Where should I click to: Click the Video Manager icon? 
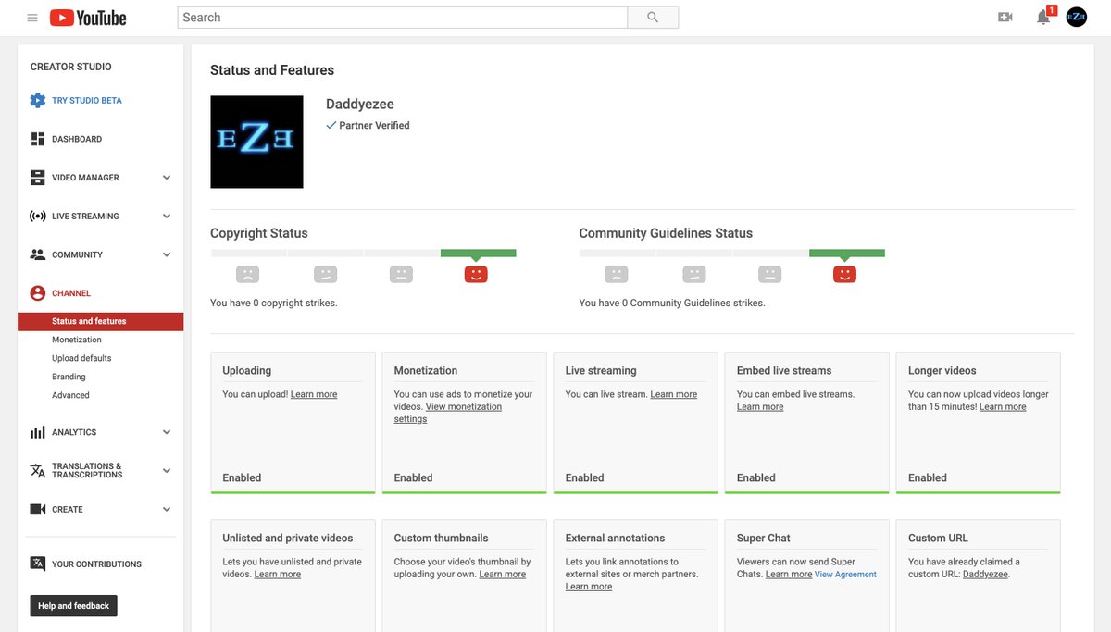[37, 178]
